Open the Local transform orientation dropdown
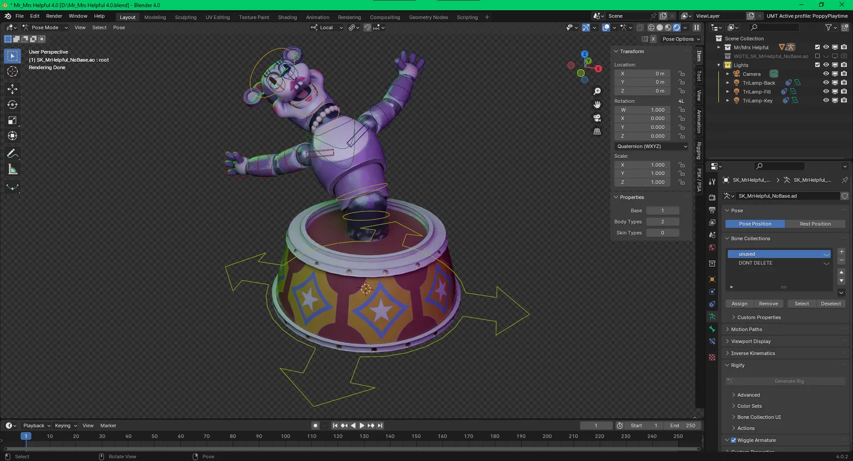 point(327,28)
